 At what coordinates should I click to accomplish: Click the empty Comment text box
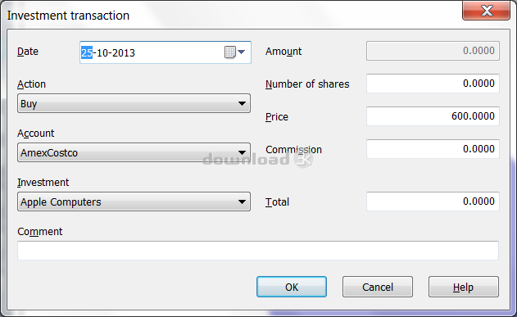click(258, 251)
